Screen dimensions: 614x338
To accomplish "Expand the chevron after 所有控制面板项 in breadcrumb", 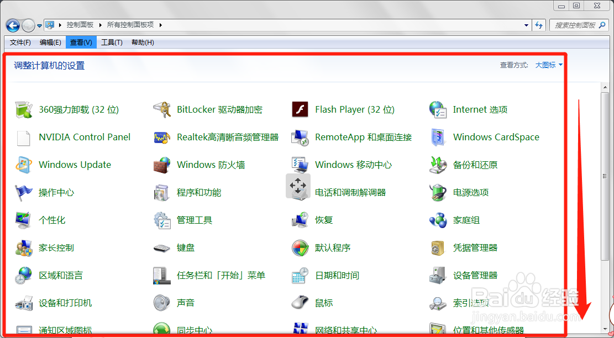I will (161, 25).
